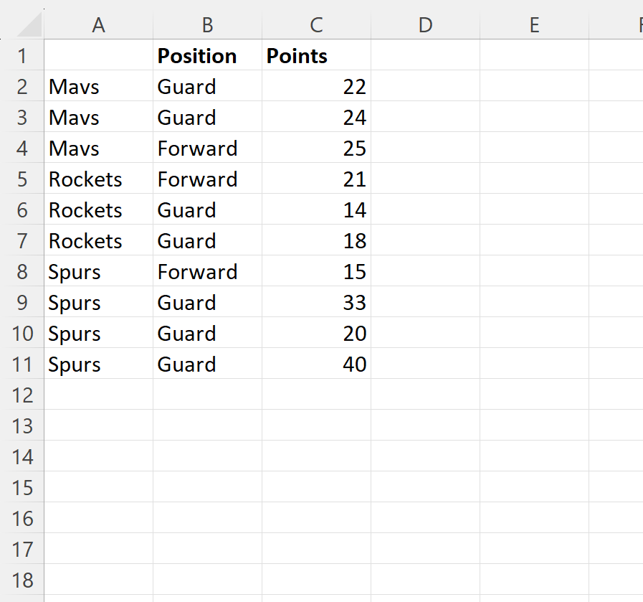Select row 18 header

point(22,580)
